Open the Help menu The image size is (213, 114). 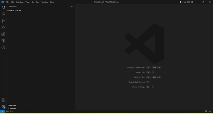pyautogui.click(x=52, y=2)
